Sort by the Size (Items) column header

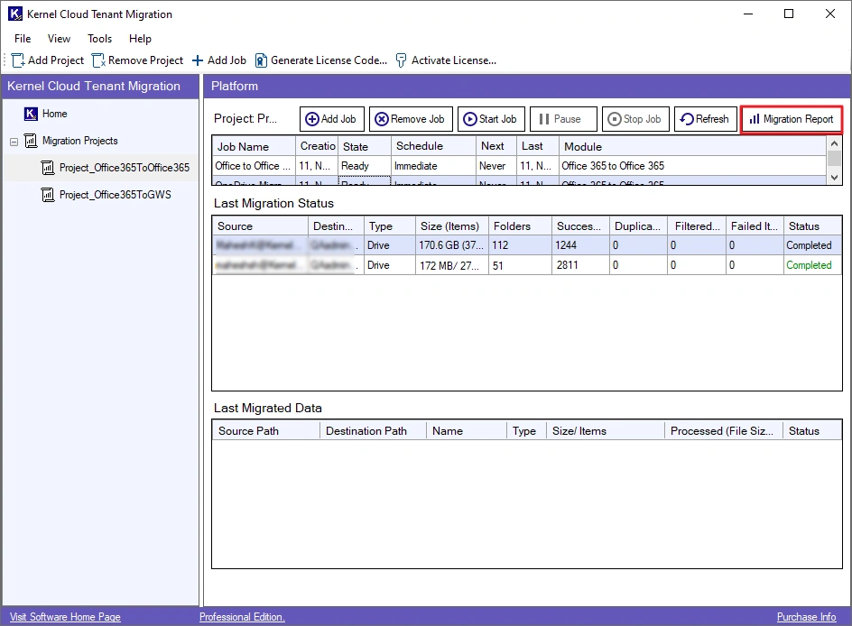click(449, 226)
